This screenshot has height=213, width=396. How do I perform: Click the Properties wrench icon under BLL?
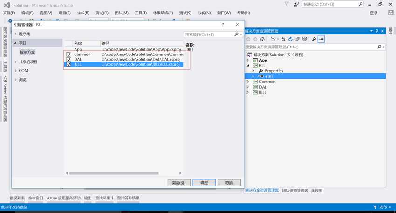pos(261,71)
